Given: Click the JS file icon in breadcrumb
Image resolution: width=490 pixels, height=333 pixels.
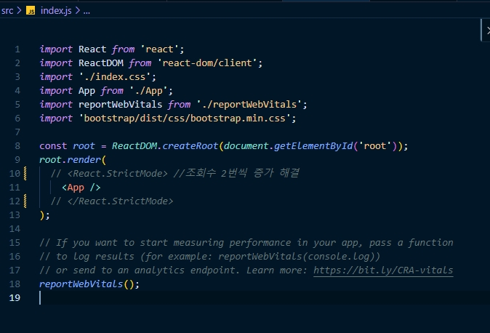Looking at the screenshot, I should [x=31, y=11].
